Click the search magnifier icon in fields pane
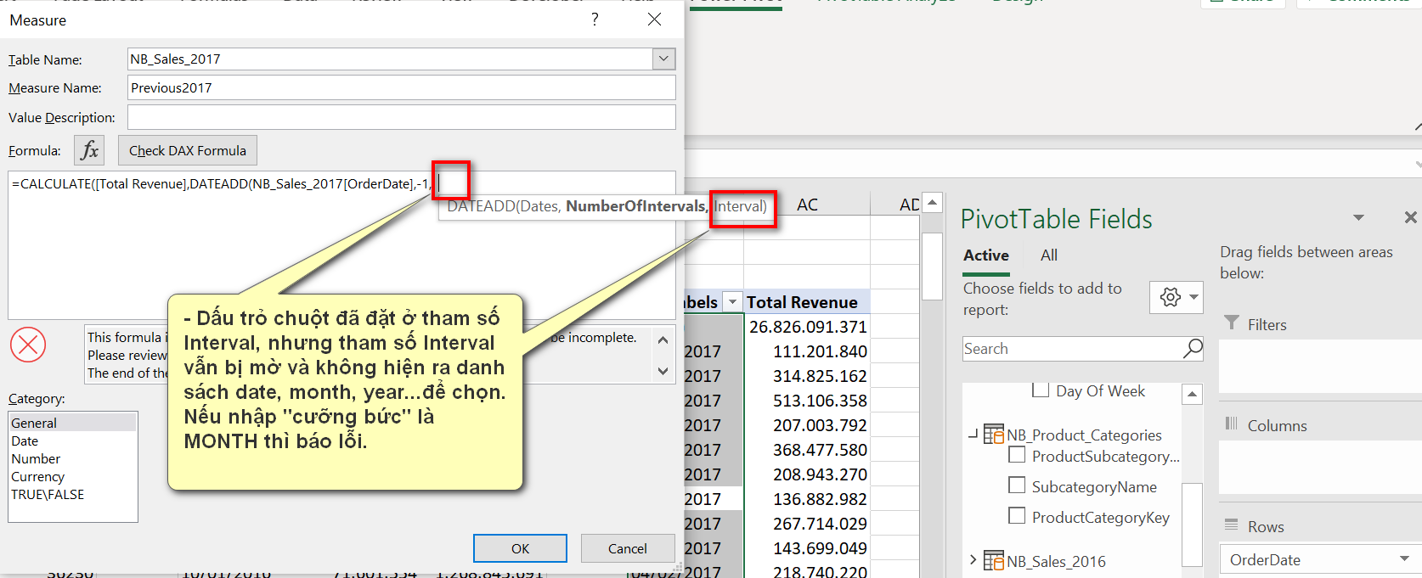 pyautogui.click(x=1193, y=348)
